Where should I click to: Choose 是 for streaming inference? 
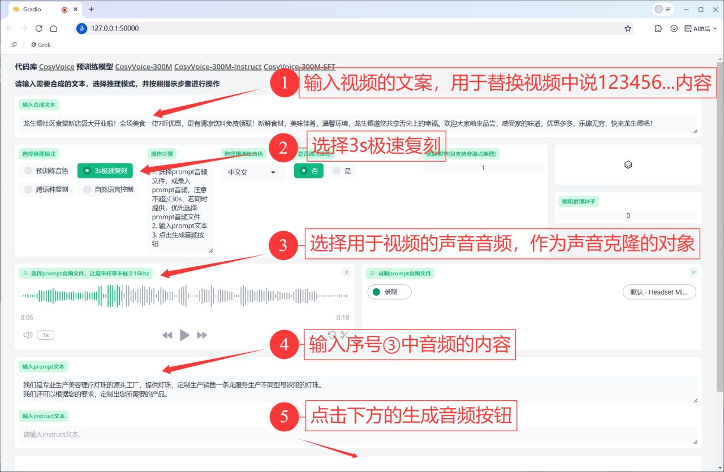pyautogui.click(x=342, y=170)
